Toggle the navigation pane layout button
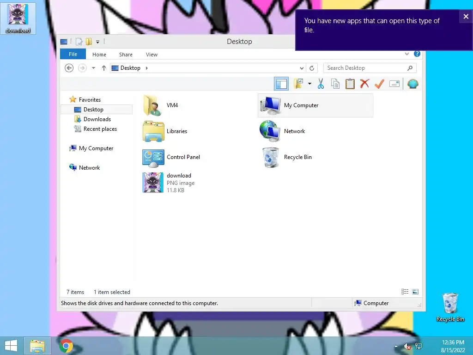Screen dimensions: 473x355 (x=281, y=84)
